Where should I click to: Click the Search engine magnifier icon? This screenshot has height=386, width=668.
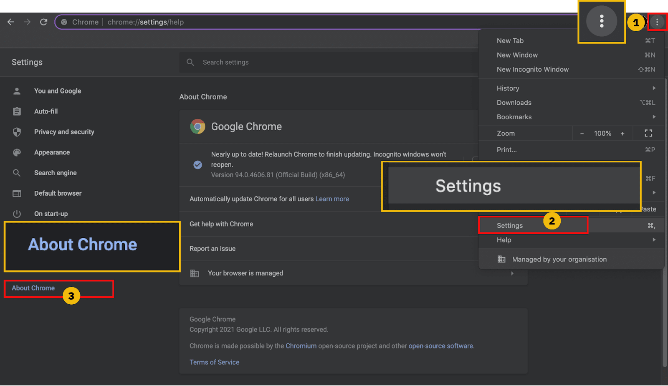pyautogui.click(x=17, y=173)
